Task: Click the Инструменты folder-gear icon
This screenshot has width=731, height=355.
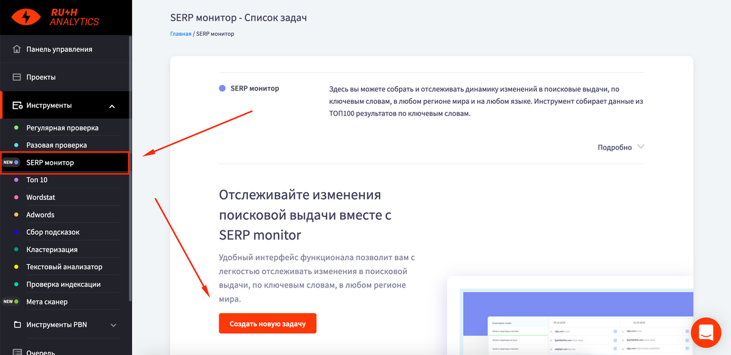Action: point(18,106)
